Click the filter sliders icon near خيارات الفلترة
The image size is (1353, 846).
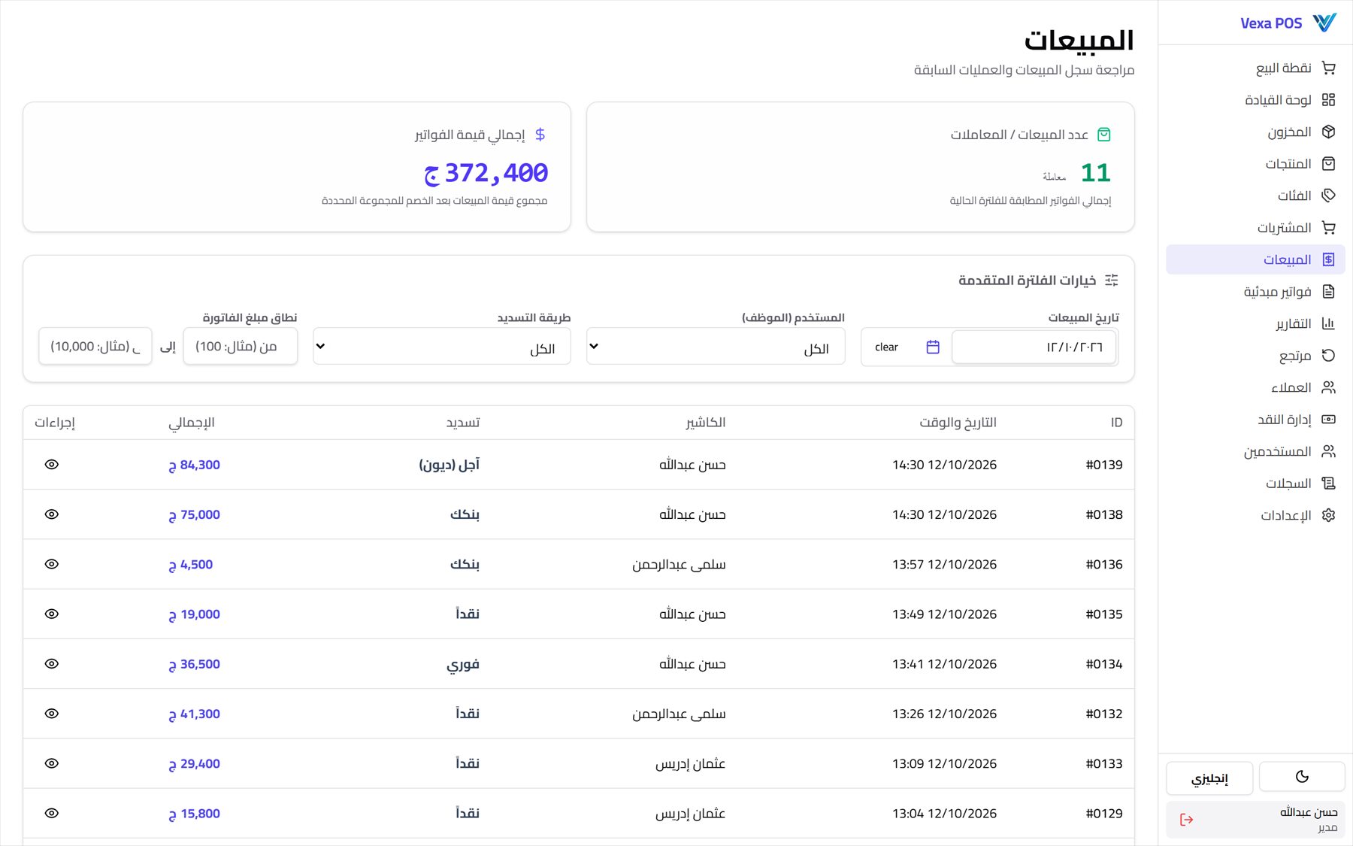[x=1112, y=280]
